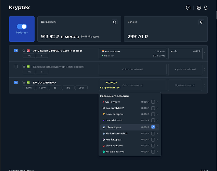Click the 210 core clock field
Screen dimensions: 217x171
(68, 88)
